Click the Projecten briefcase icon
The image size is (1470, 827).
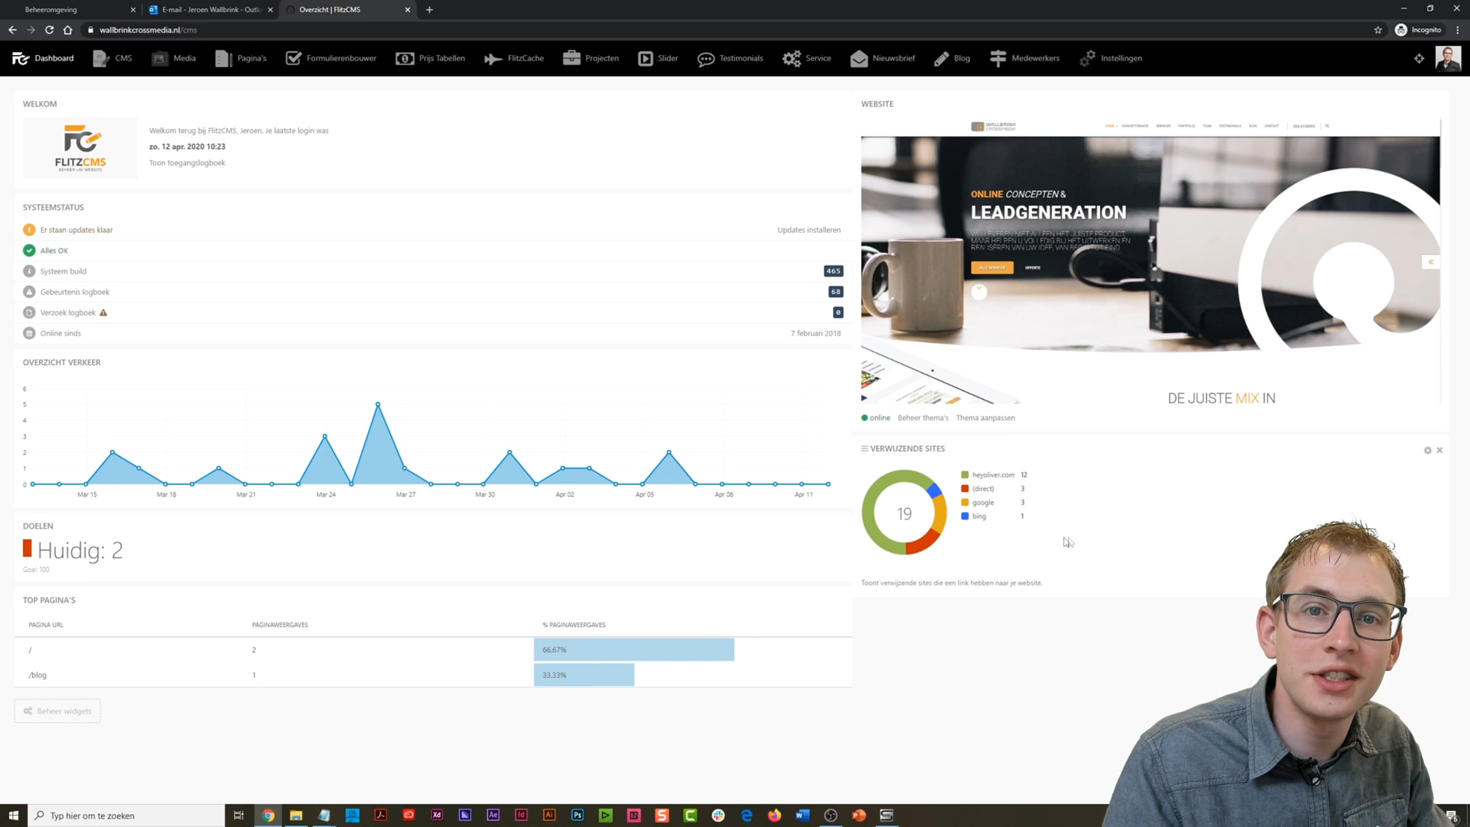(571, 58)
